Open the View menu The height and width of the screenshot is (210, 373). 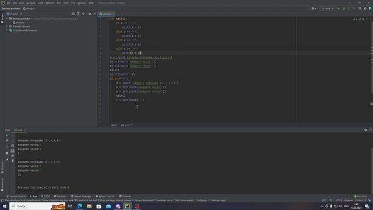(22, 3)
